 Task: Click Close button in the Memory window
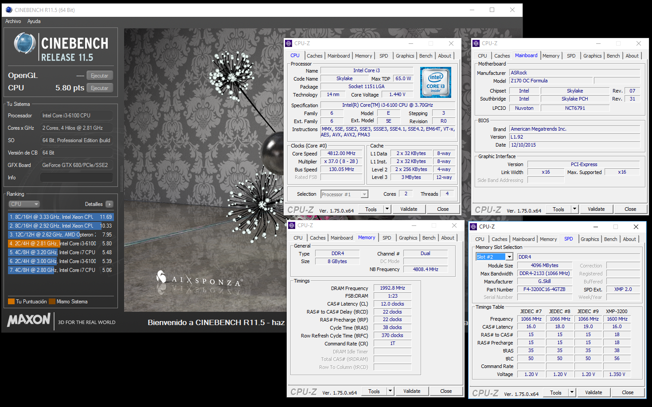click(x=446, y=391)
